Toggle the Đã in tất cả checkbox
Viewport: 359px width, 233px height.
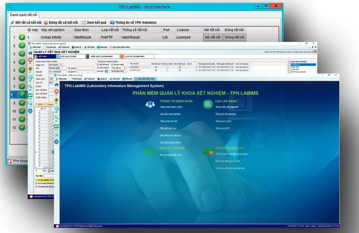98,68
